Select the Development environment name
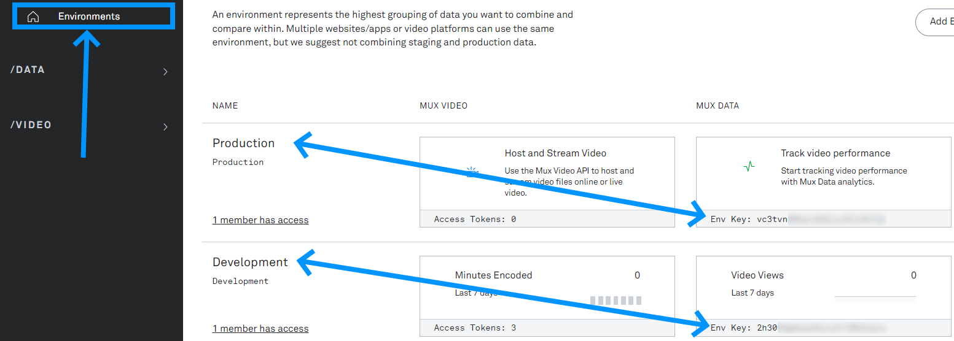Viewport: 954px width, 341px height. coord(250,262)
